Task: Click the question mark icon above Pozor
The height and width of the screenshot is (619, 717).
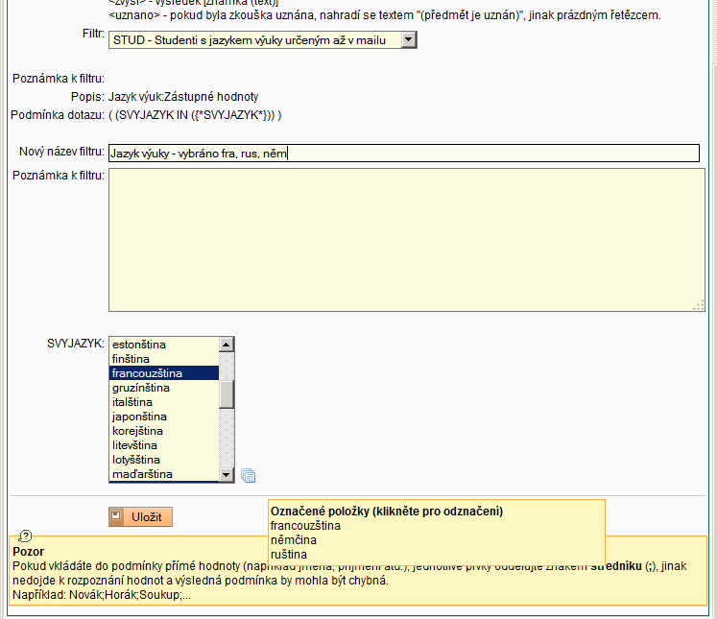Action: [x=25, y=536]
